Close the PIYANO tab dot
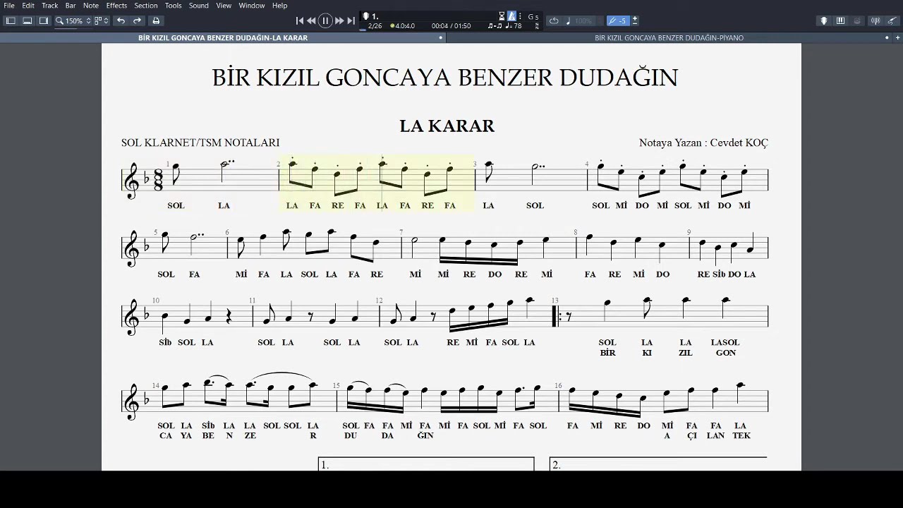This screenshot has height=508, width=903. pos(887,38)
